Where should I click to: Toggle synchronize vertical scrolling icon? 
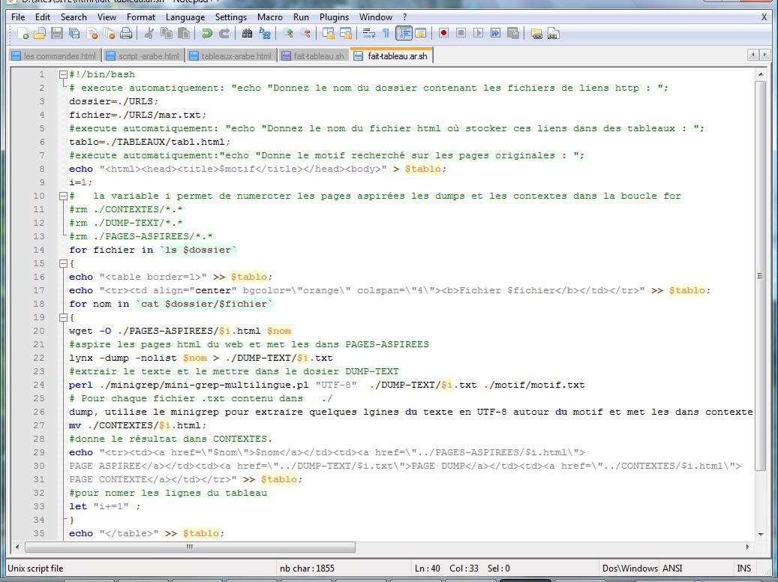coord(328,34)
